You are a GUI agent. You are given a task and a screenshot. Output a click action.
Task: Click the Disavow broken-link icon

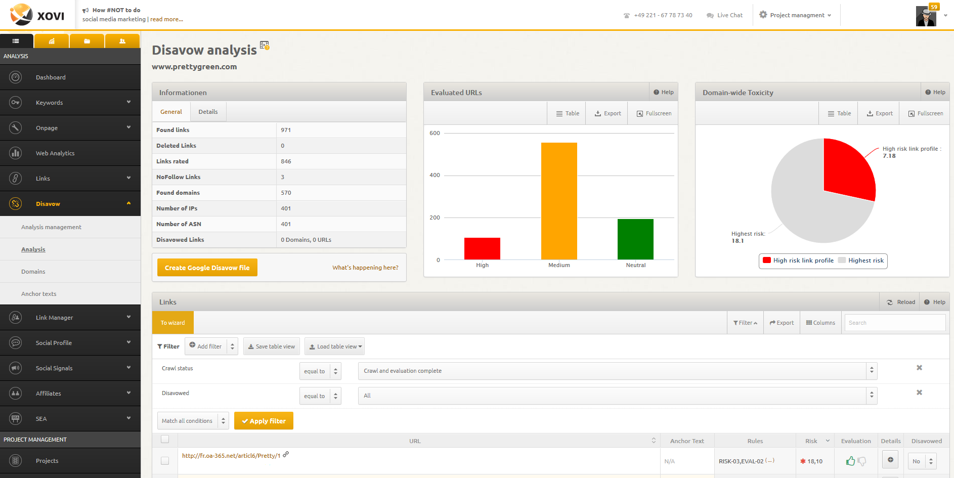(16, 204)
